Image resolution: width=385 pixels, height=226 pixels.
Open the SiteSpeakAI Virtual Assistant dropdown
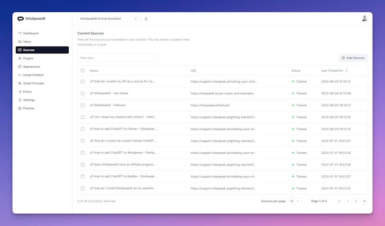[108, 18]
